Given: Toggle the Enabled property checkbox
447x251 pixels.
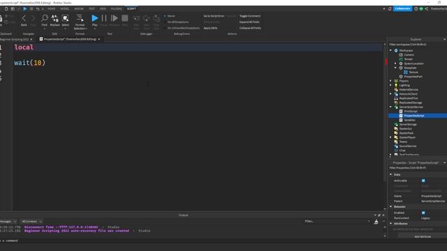Looking at the screenshot, I should tap(423, 213).
